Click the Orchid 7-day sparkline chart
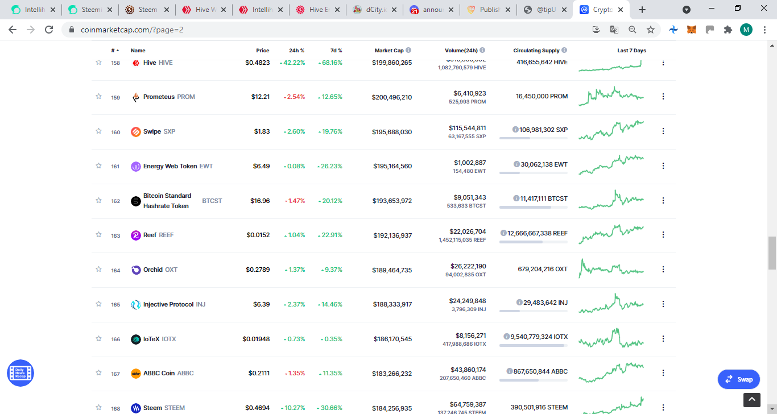The width and height of the screenshot is (777, 414). [611, 269]
